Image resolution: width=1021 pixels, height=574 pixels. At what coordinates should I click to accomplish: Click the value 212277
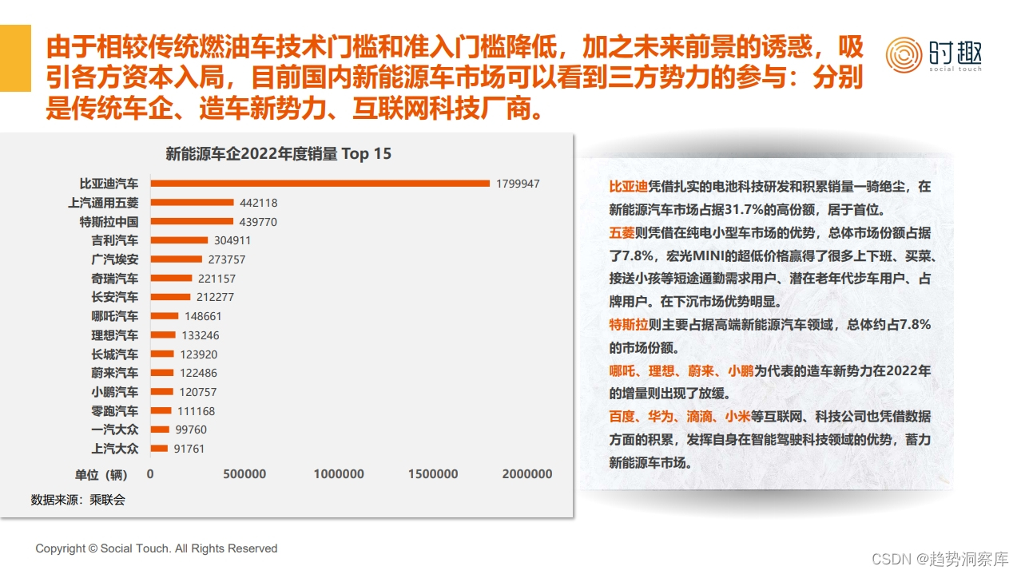(x=215, y=297)
